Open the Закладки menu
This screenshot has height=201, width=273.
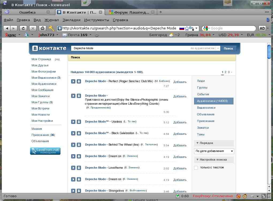tap(71, 20)
